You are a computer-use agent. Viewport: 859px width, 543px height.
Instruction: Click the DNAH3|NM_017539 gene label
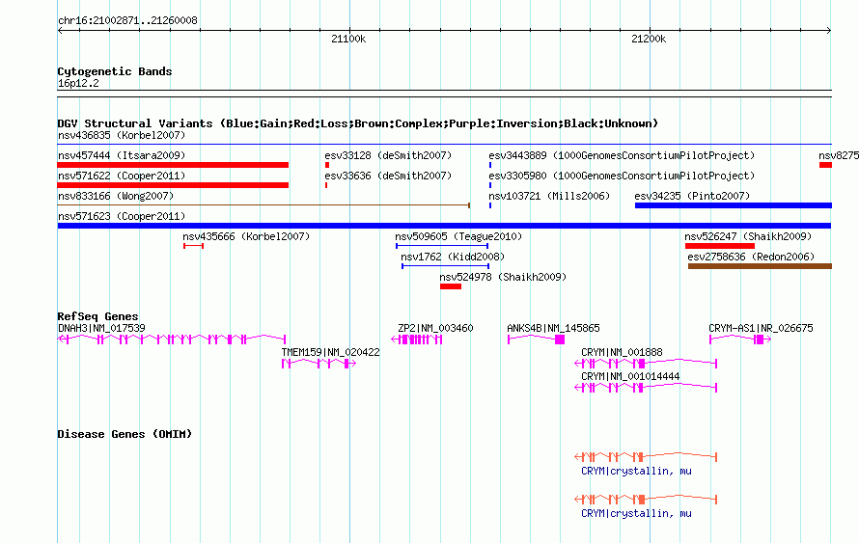click(x=101, y=328)
